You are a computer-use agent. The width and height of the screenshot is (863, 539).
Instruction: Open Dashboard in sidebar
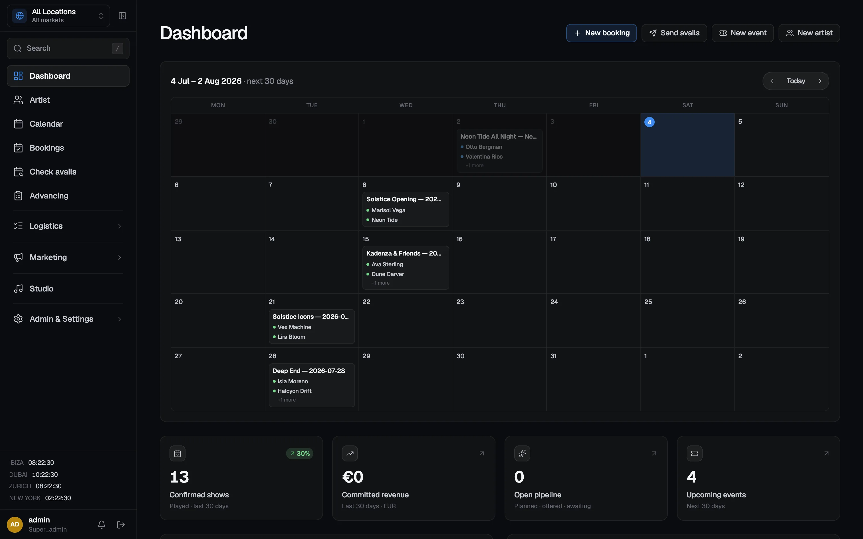pos(68,76)
